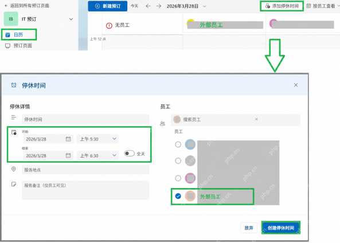Click the 无员工 warning icon
This screenshot has width=340, height=243.
tap(109, 26)
